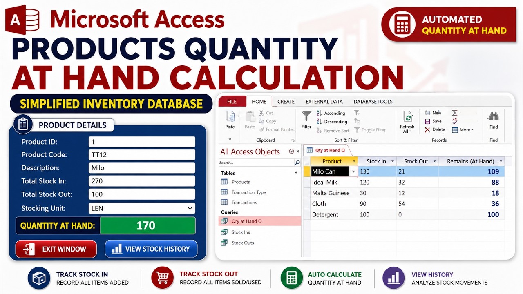Click the New record icon

click(x=427, y=113)
